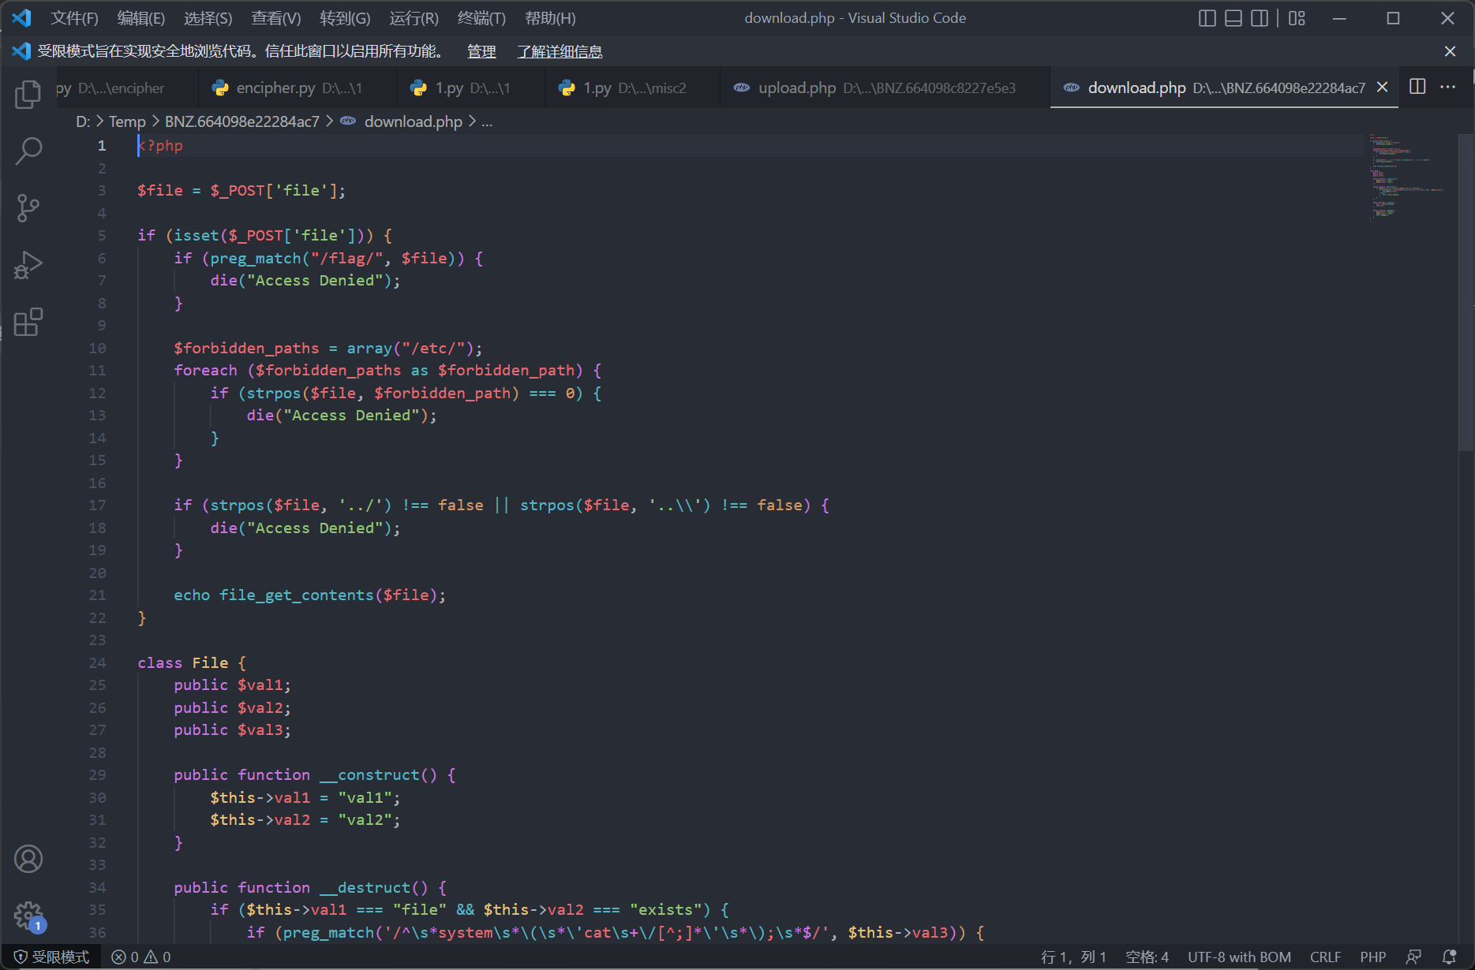Open the Search view in activity bar
Image resolution: width=1475 pixels, height=970 pixels.
[x=28, y=151]
